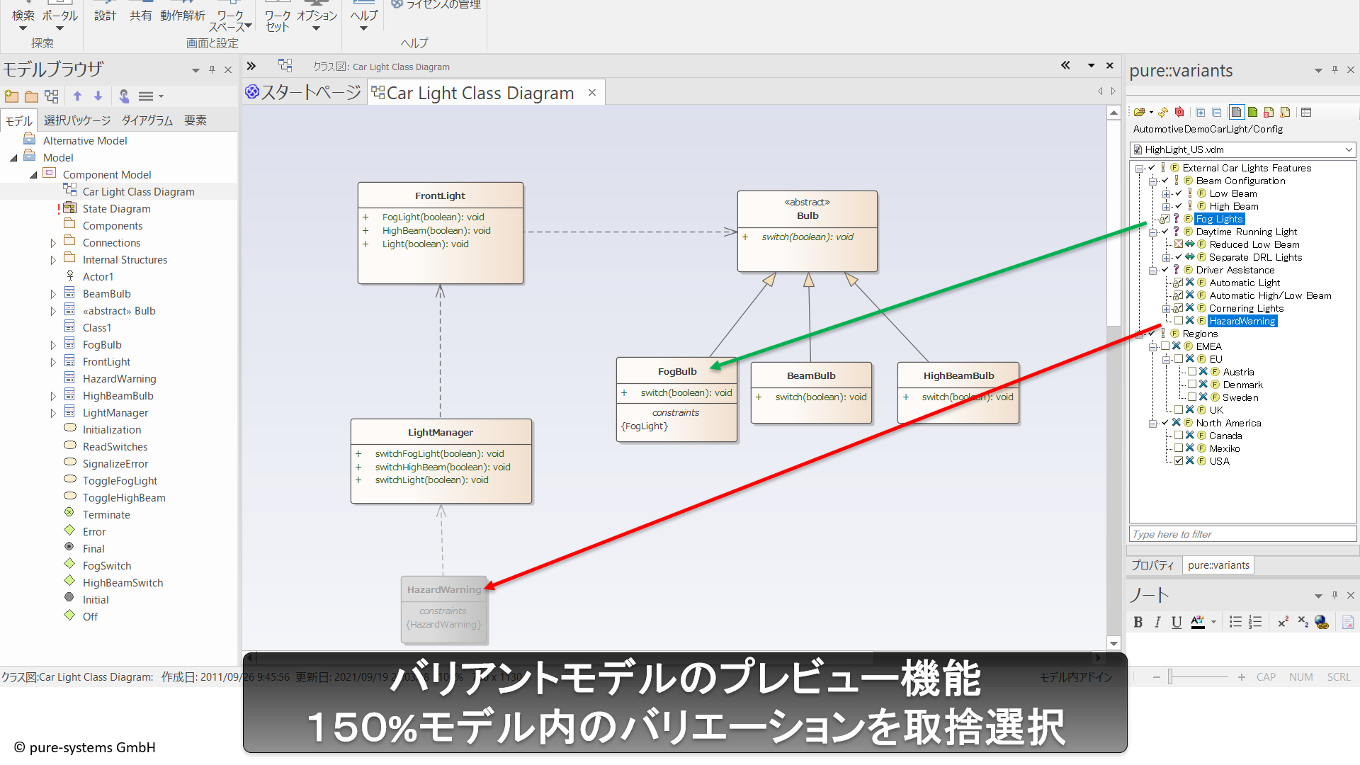Switch to the 選択パッケージ tab

point(77,120)
